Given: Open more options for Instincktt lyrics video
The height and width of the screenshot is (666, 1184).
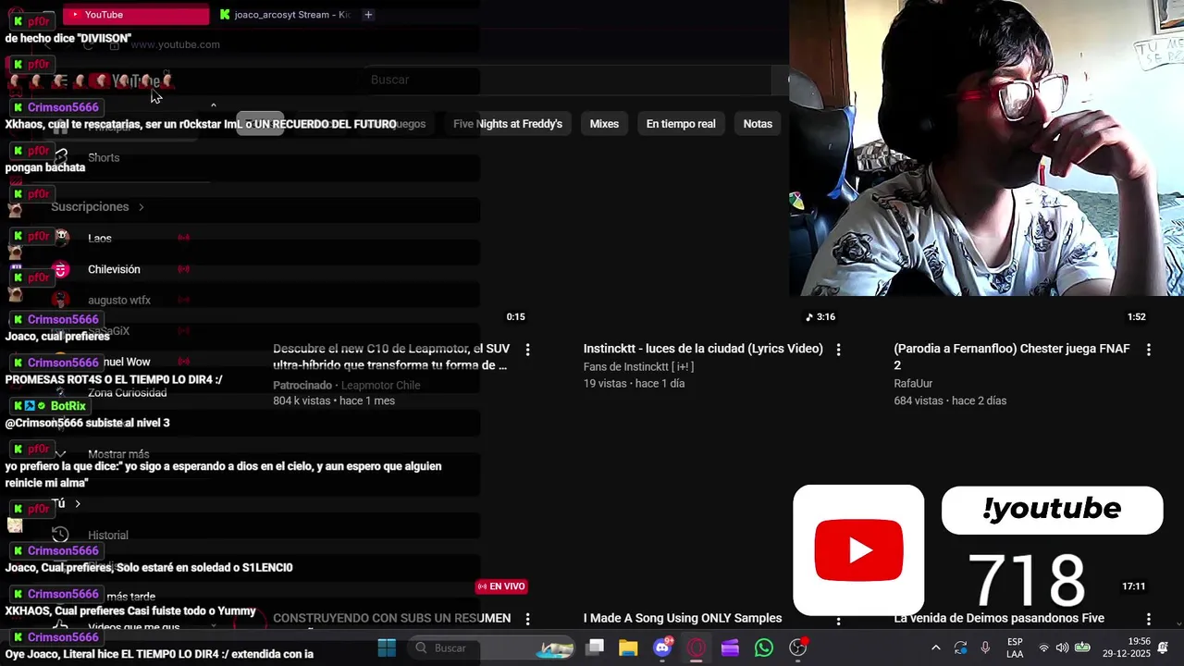Looking at the screenshot, I should [x=839, y=350].
